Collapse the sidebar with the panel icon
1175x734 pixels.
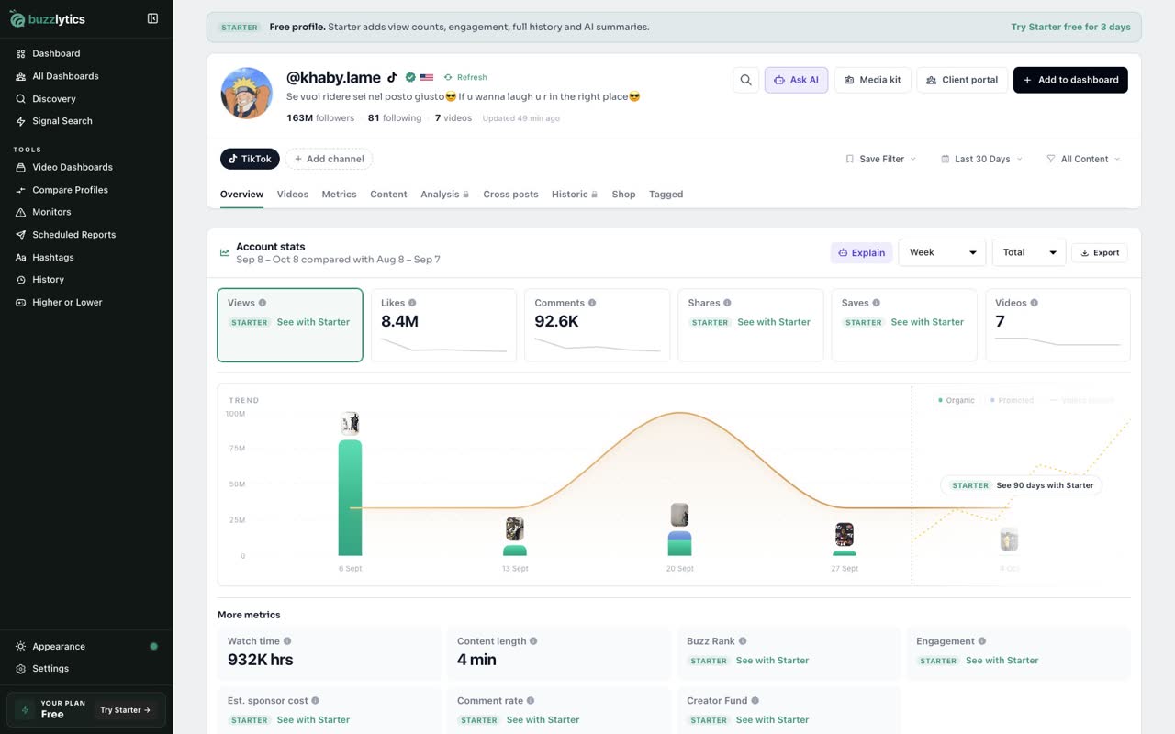[x=152, y=18]
